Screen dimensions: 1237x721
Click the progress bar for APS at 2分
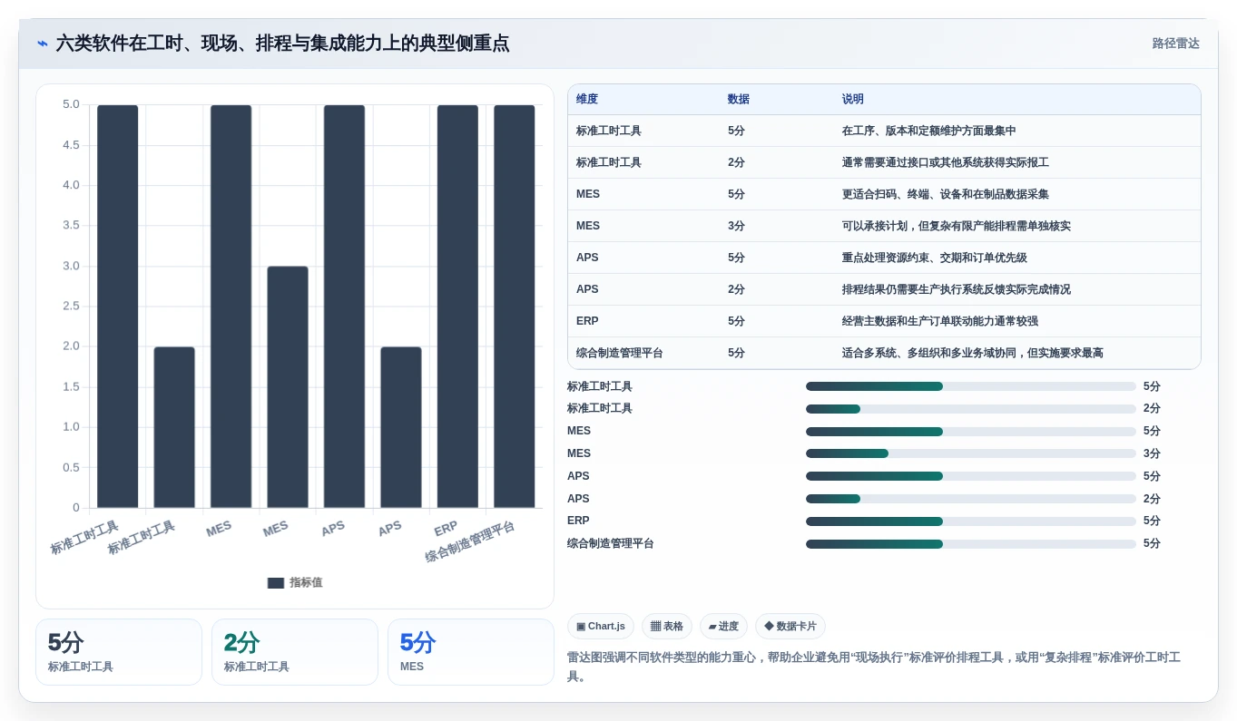[971, 499]
